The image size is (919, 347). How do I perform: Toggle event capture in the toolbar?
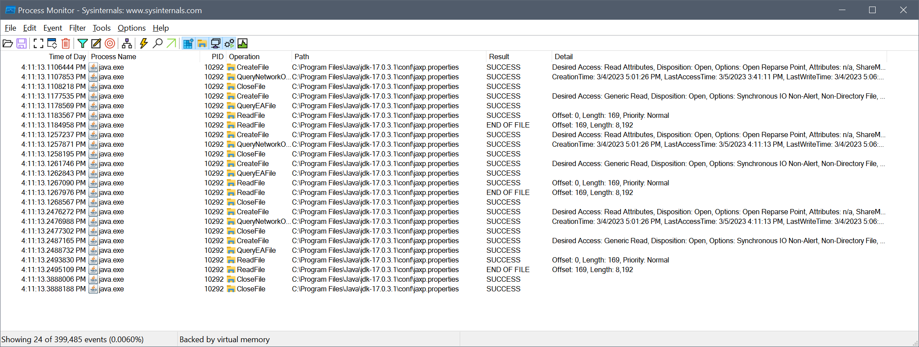(x=39, y=43)
